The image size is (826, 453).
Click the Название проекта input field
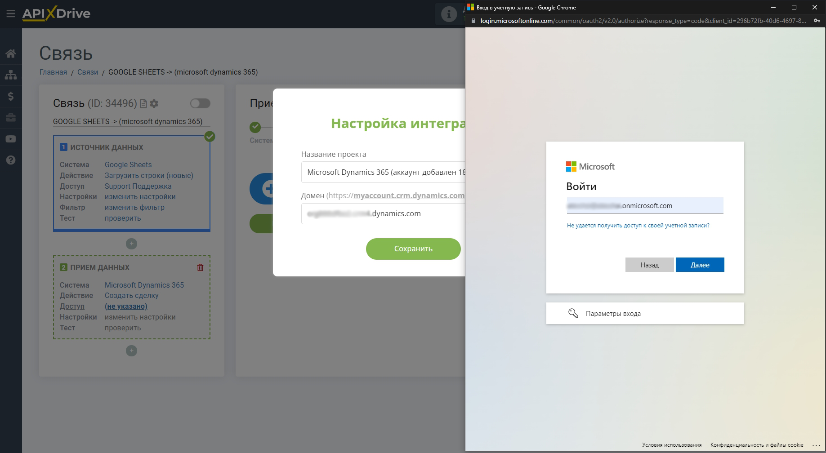coord(383,172)
